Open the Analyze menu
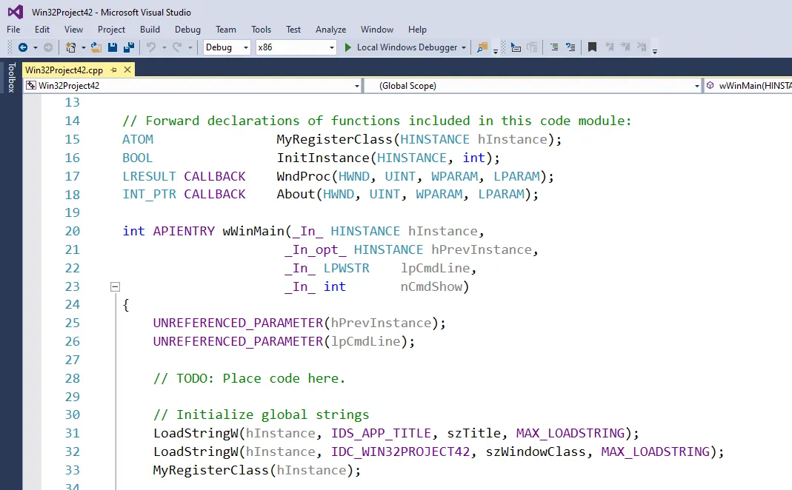 [x=331, y=30]
